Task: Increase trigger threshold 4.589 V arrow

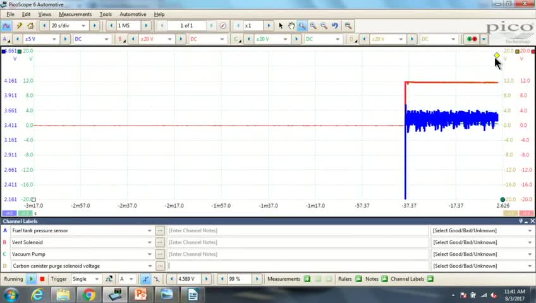Action: (x=206, y=279)
